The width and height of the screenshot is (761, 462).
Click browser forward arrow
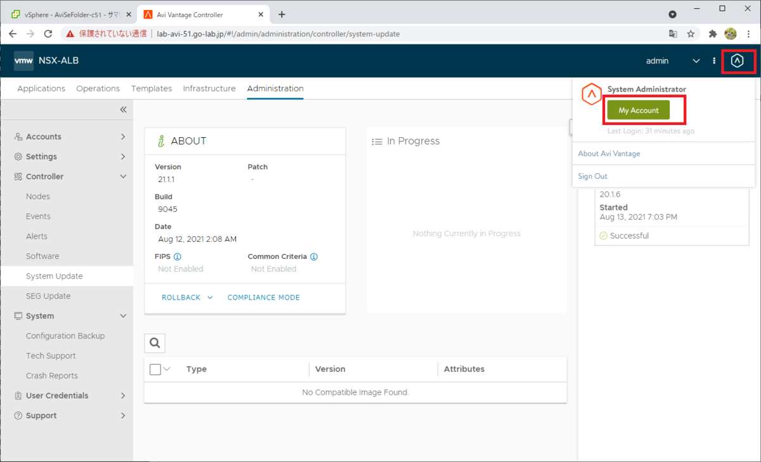point(30,34)
